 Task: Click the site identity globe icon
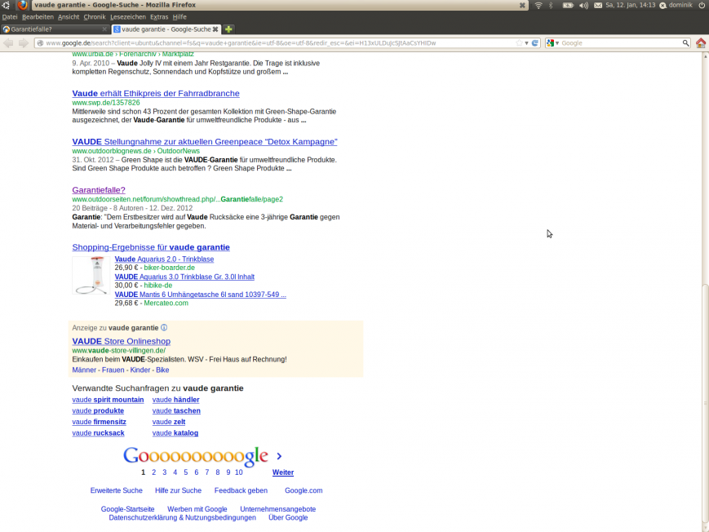point(40,43)
